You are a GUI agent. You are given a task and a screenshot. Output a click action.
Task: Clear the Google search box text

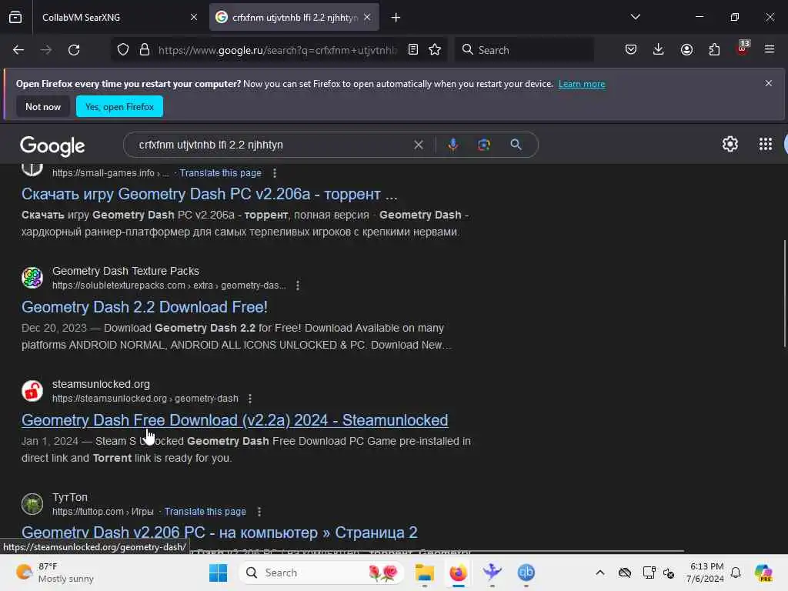coord(419,145)
